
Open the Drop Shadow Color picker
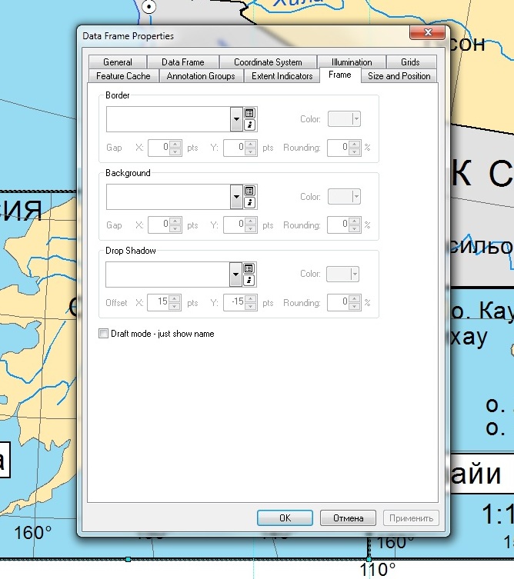(x=342, y=274)
